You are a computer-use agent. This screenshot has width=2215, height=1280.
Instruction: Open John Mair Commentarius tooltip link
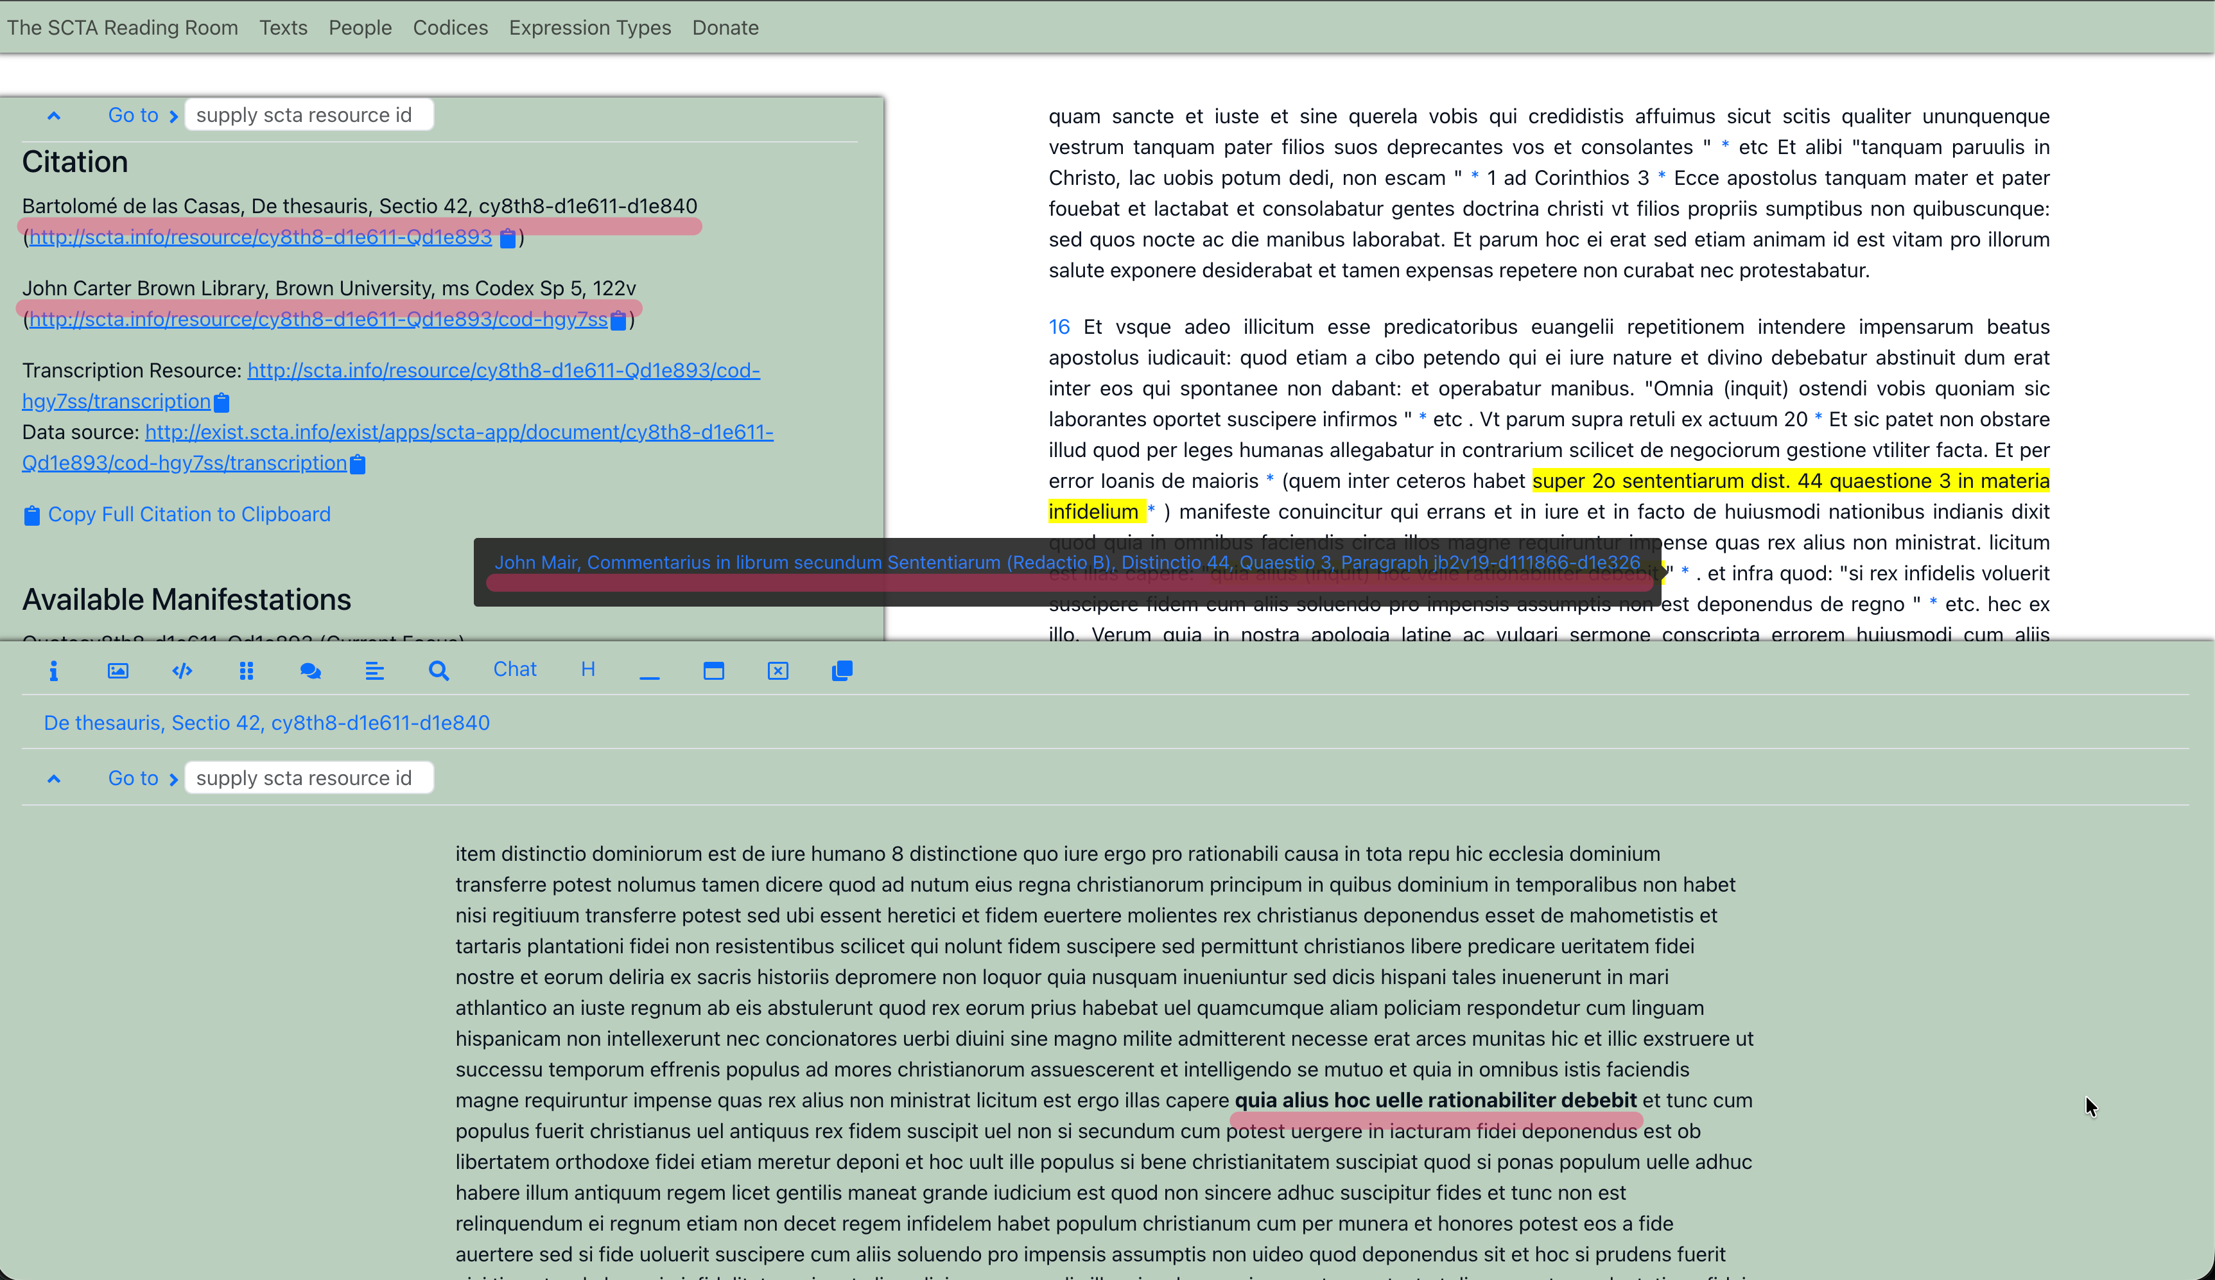[x=1067, y=562]
